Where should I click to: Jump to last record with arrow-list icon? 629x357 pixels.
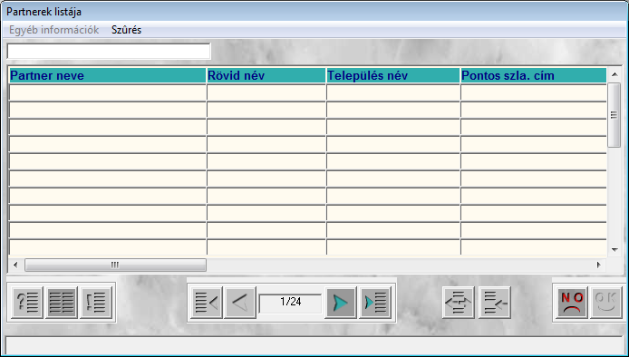click(x=374, y=303)
